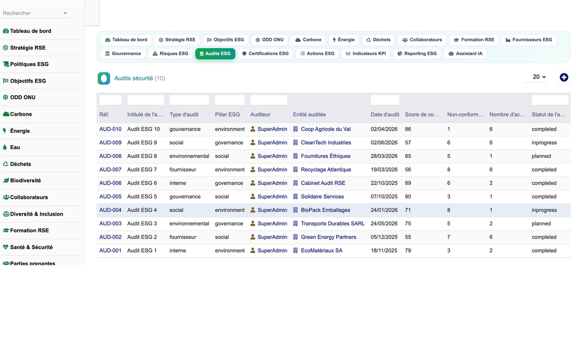Viewport: 583px width, 361px height.
Task: Click building icon beside BioPack Emballages
Action: 295,210
